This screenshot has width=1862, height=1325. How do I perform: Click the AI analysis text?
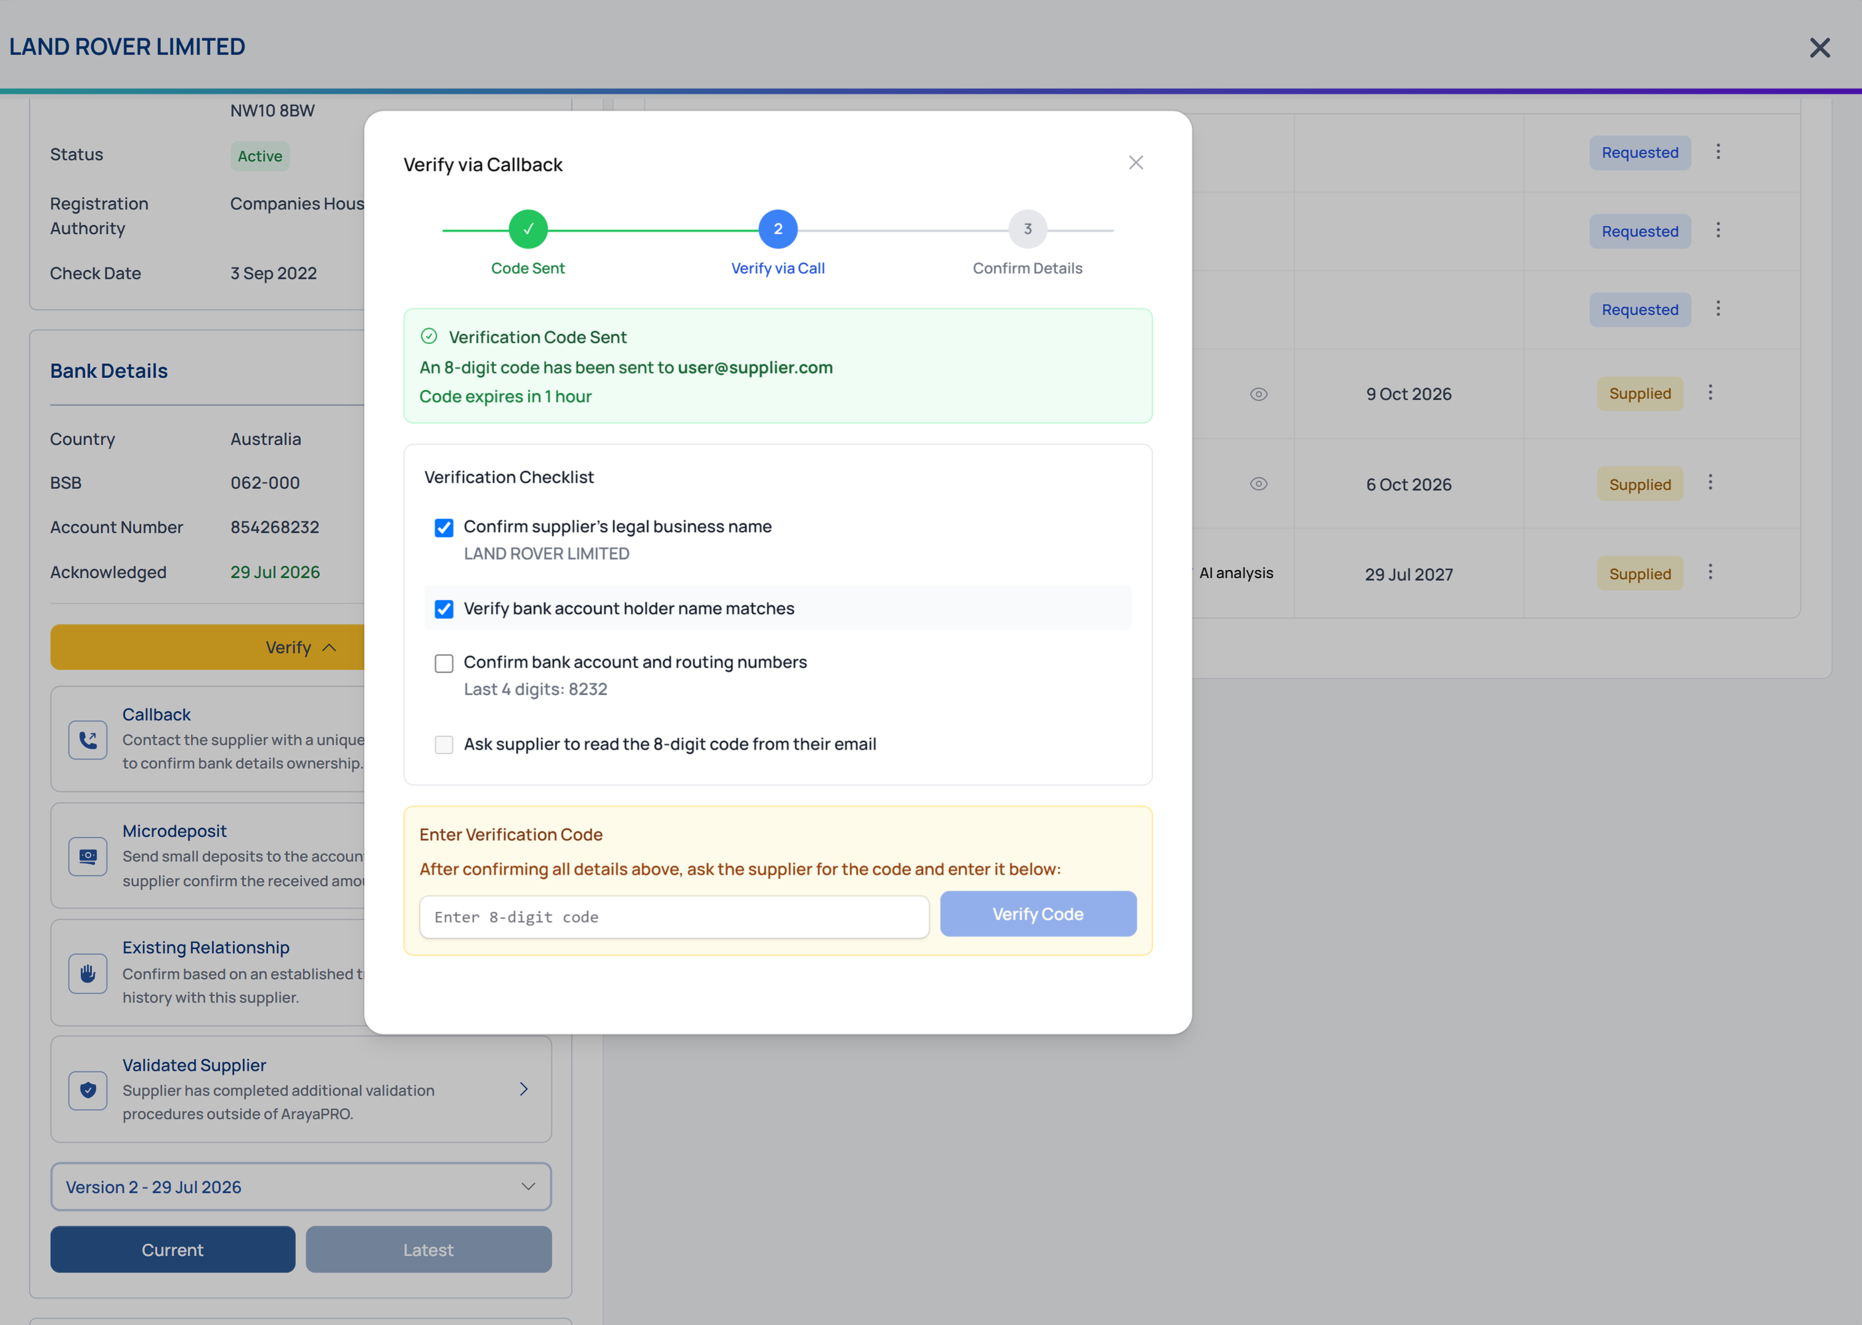point(1236,573)
